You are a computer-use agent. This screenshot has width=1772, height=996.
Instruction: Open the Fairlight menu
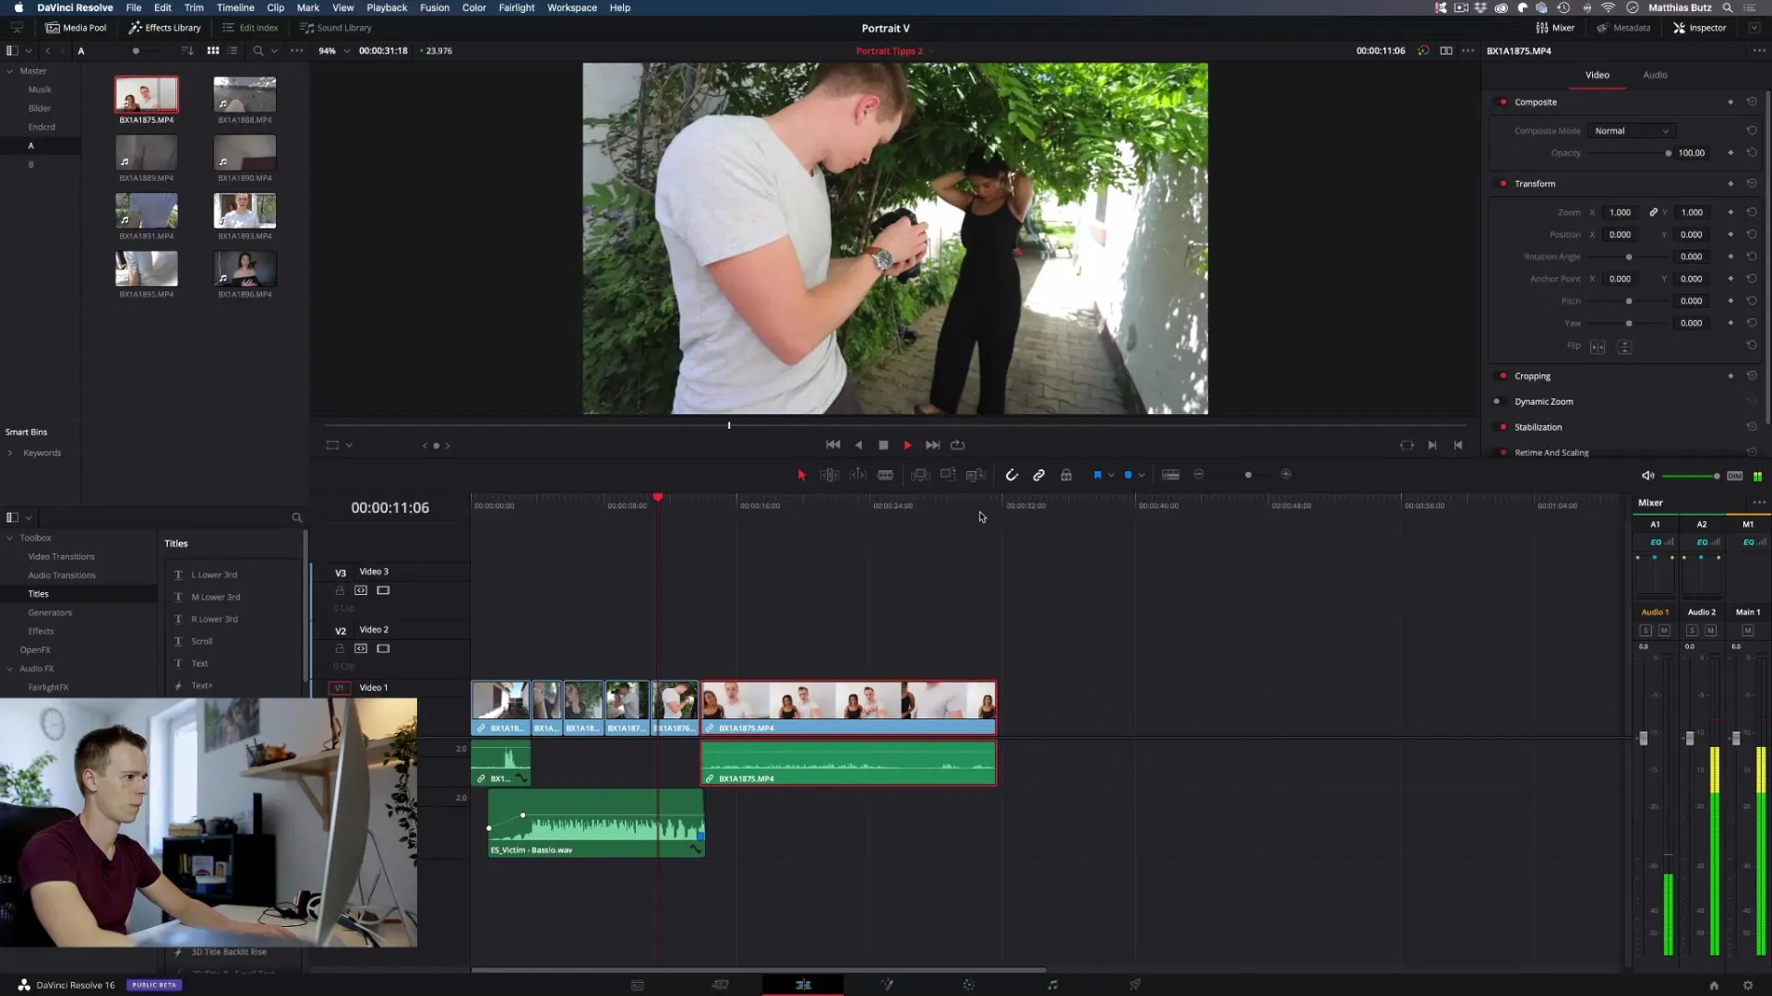(517, 7)
